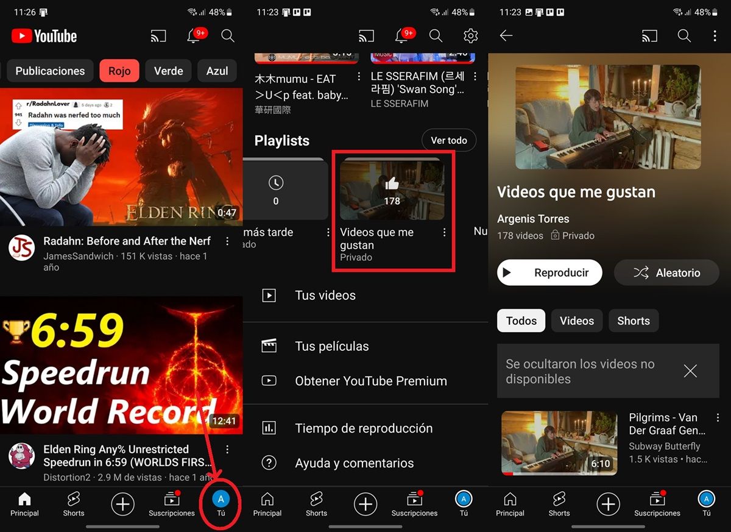Image resolution: width=731 pixels, height=532 pixels.
Task: Open options for the Pilgrims video
Action: tap(718, 418)
